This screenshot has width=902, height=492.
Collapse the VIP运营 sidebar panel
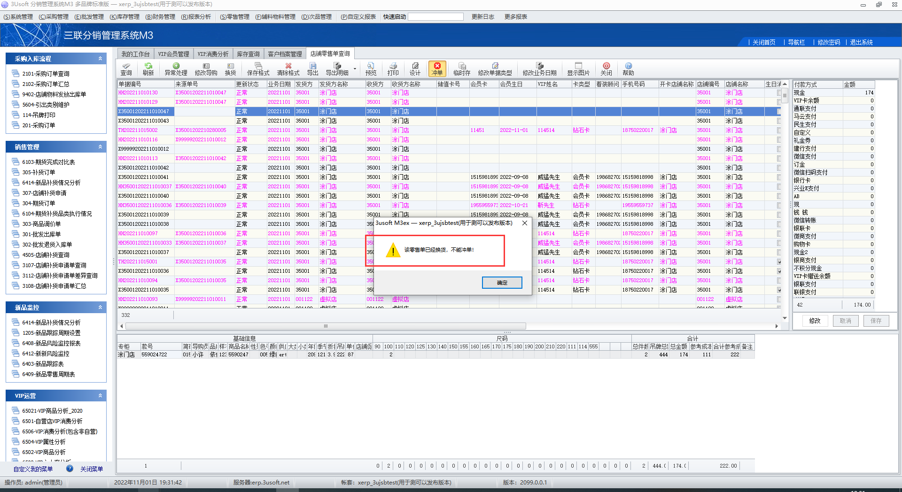click(x=100, y=396)
